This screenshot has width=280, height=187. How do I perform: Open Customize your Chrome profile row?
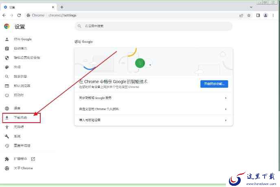(153, 109)
